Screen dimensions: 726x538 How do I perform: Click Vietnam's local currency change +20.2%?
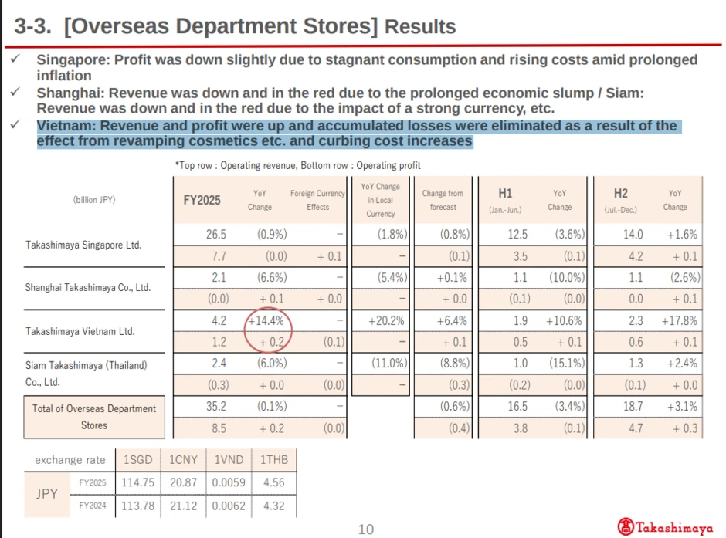(387, 320)
